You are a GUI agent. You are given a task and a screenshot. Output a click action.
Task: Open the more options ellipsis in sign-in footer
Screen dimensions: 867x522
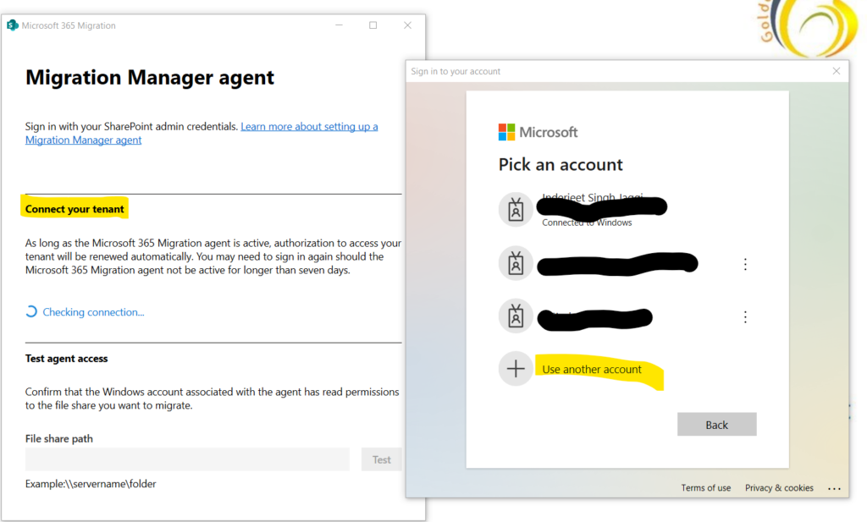[834, 488]
